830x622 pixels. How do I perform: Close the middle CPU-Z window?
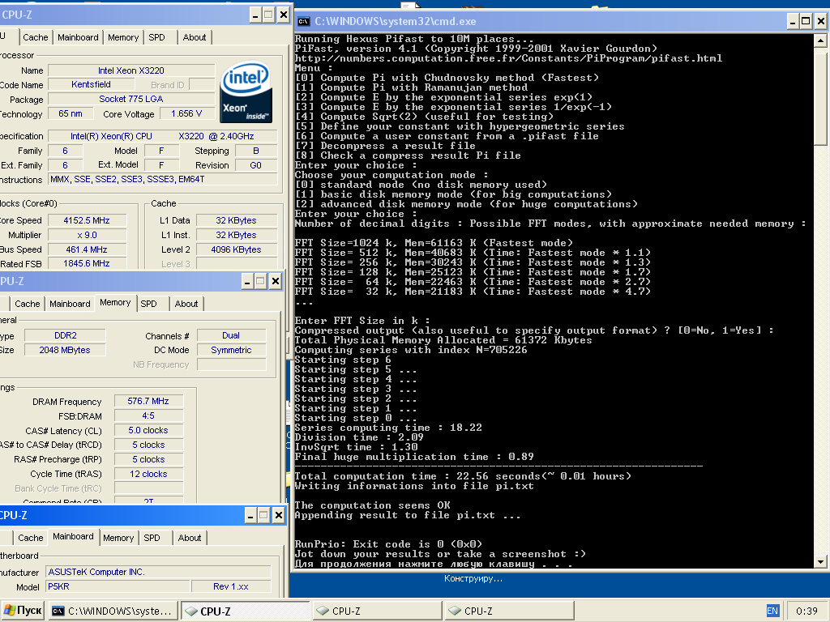click(276, 281)
